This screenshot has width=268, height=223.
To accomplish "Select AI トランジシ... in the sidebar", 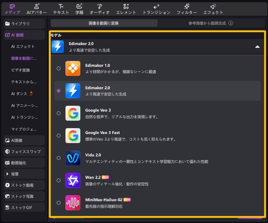I will [24, 117].
